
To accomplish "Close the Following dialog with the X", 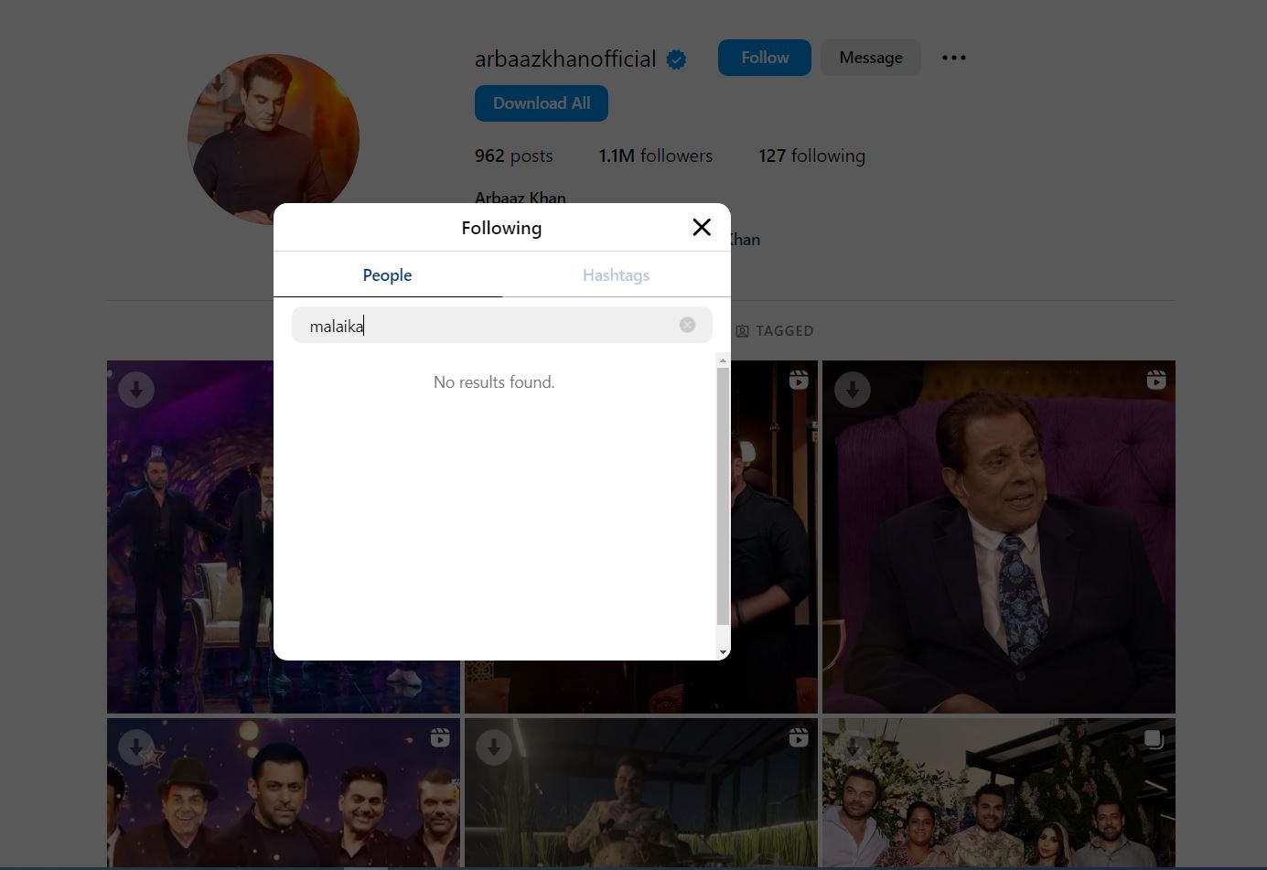I will [x=702, y=228].
